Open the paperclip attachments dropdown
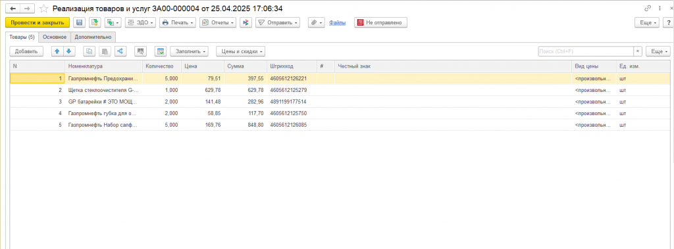 (316, 22)
